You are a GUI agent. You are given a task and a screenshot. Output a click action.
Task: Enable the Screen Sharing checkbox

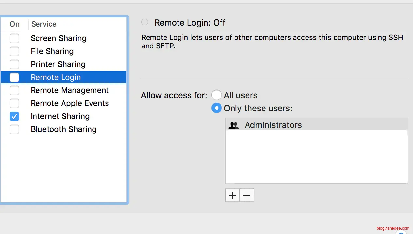pyautogui.click(x=14, y=38)
